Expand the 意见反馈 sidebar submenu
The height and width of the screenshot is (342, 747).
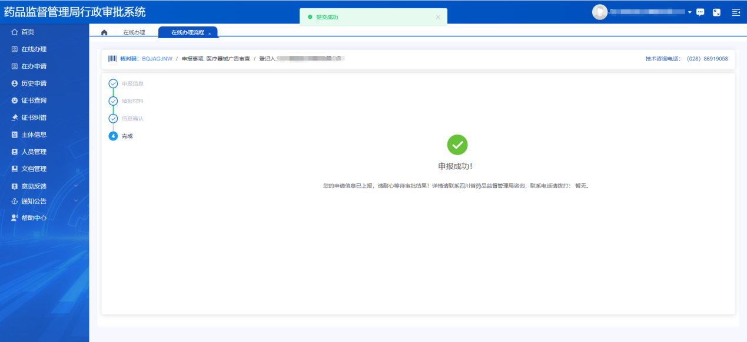point(75,186)
